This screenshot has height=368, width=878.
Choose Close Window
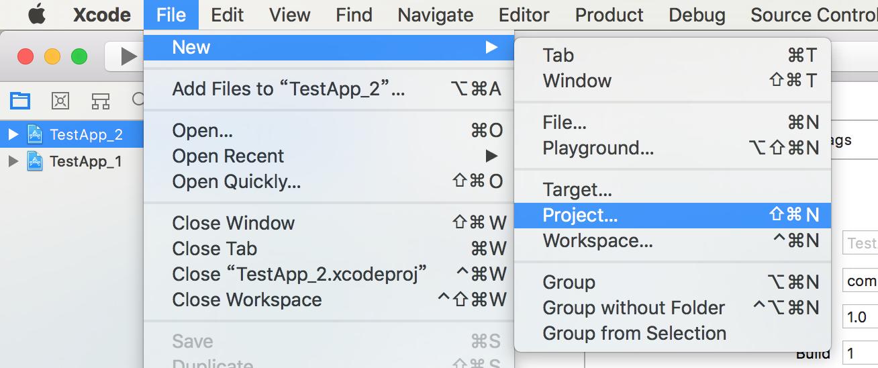(x=329, y=223)
